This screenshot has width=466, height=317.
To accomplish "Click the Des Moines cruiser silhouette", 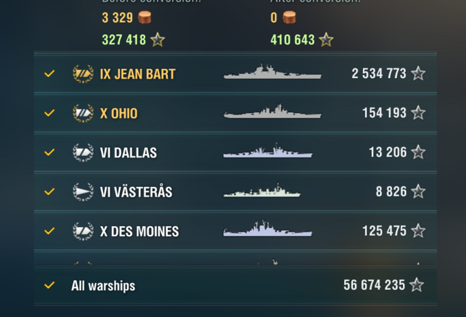I will (267, 229).
